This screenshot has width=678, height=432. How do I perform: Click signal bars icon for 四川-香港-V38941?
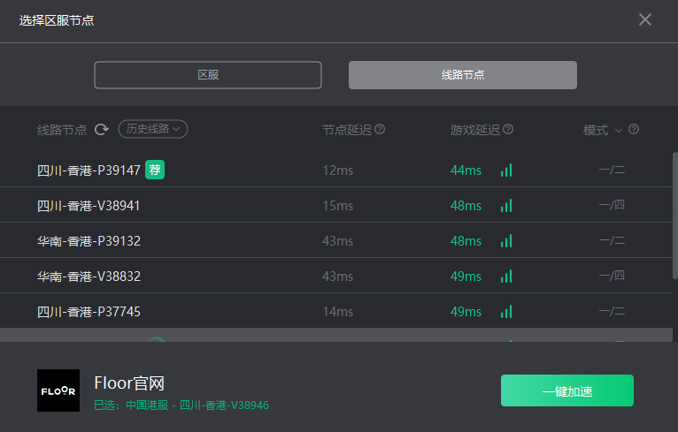[506, 206]
